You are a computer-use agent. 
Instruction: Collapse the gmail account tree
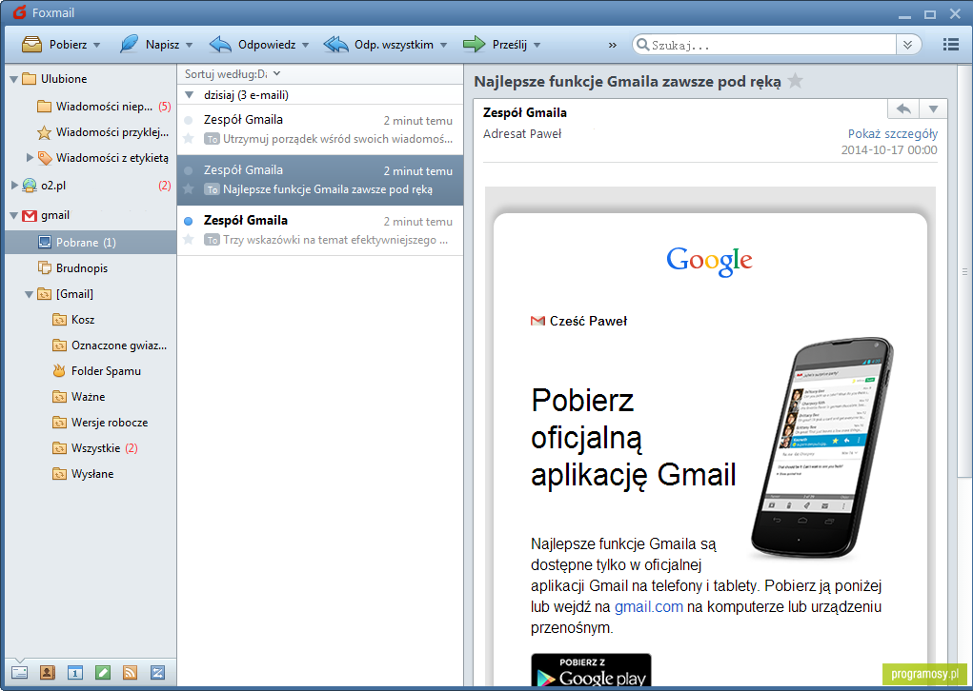[x=13, y=216]
